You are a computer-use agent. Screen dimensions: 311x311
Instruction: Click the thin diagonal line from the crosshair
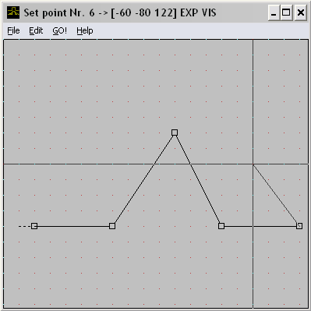tap(276, 195)
